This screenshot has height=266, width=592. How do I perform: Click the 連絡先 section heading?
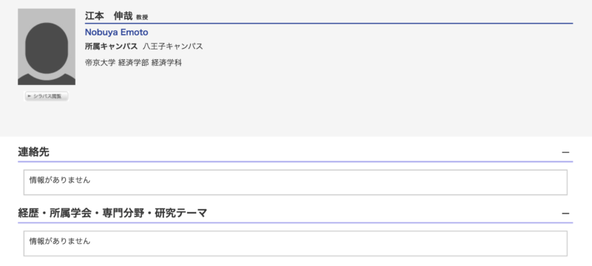(33, 152)
